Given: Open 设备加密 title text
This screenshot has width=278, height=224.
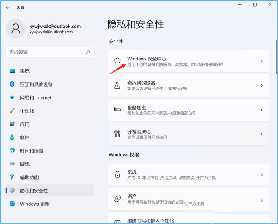Looking at the screenshot, I should [x=136, y=107].
